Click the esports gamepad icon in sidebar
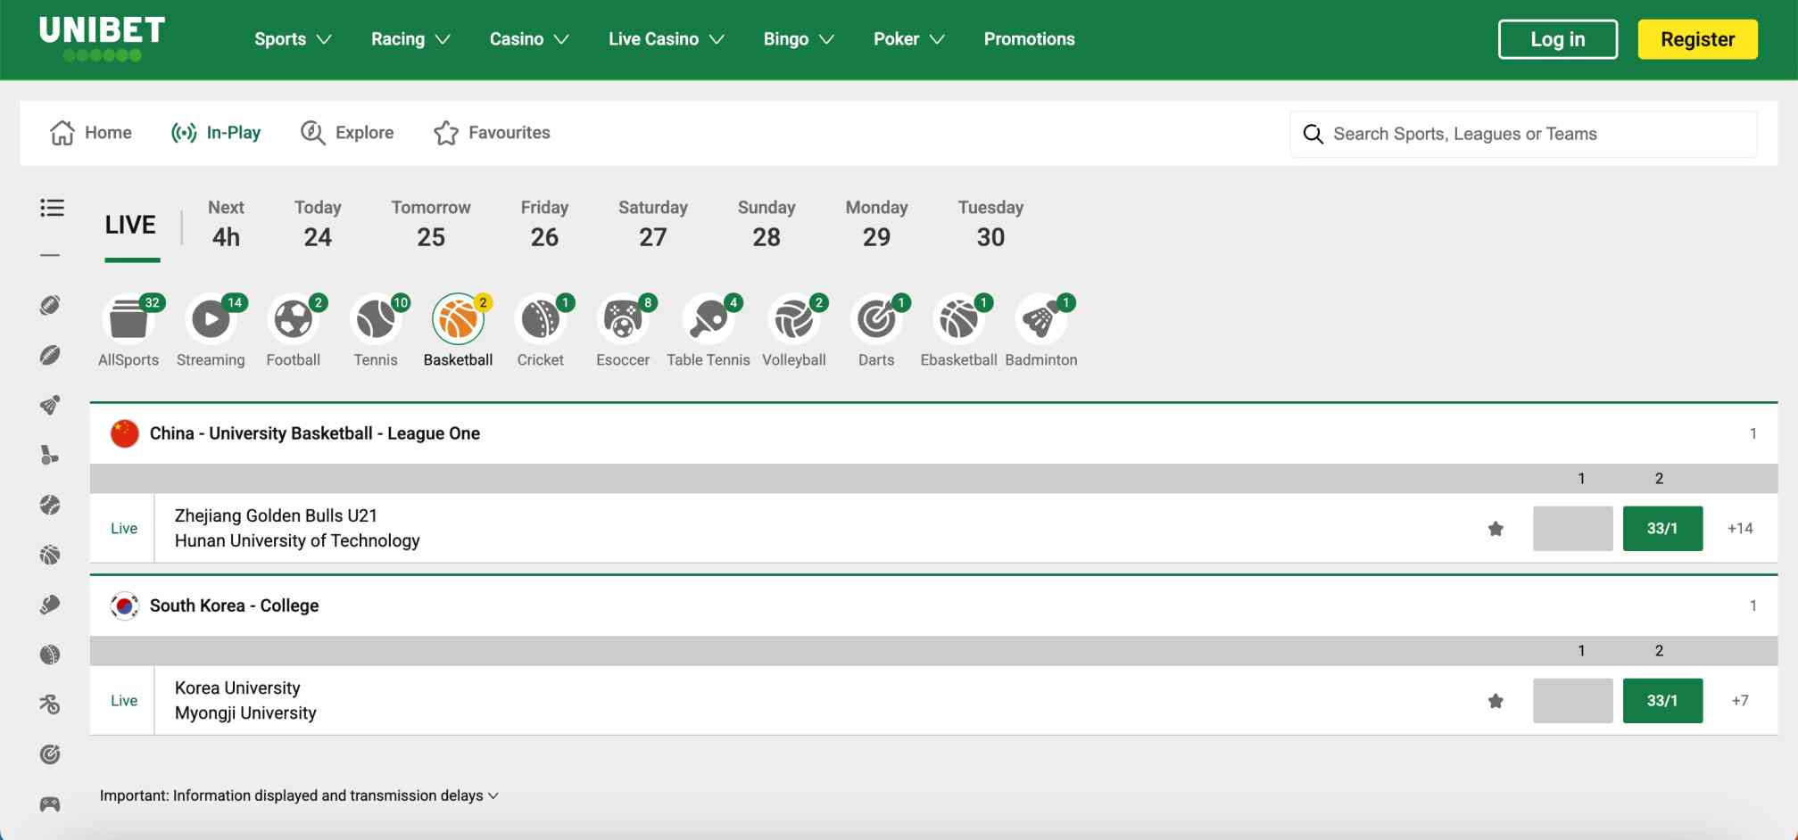 [51, 803]
